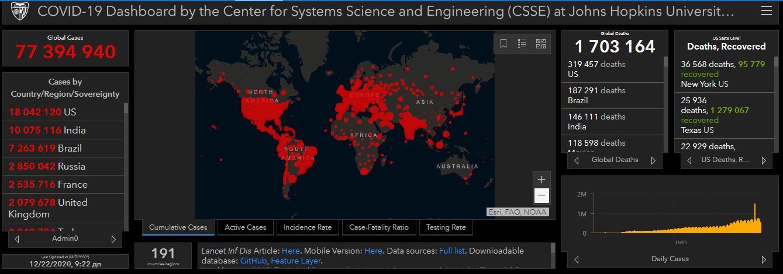This screenshot has height=274, width=783.
Task: Zoom in on the map with plus
Action: (x=541, y=180)
